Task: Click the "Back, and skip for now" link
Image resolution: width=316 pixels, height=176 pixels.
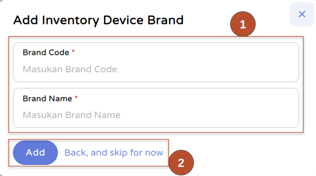Action: click(114, 153)
